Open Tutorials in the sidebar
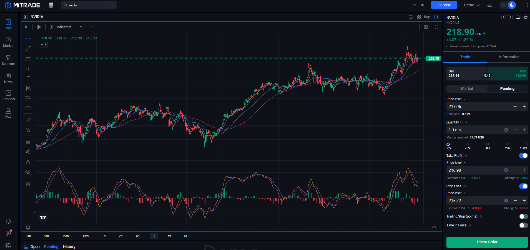 tap(8, 96)
